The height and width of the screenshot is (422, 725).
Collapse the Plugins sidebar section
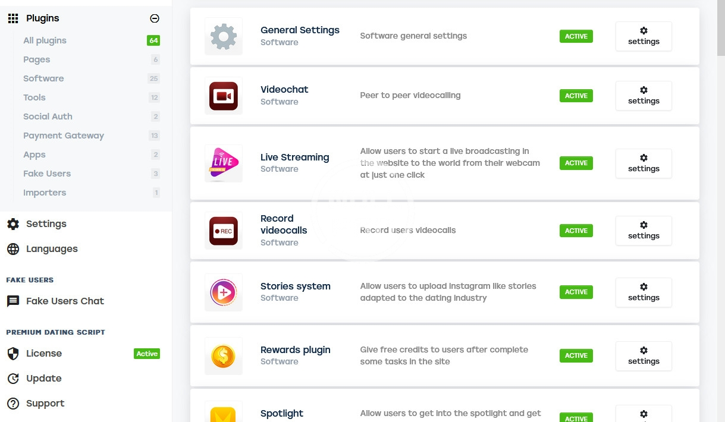155,18
